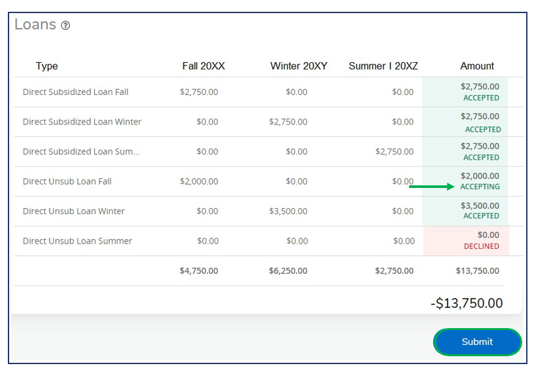The image size is (534, 370).
Task: Click the Amount column header
Action: (x=477, y=66)
